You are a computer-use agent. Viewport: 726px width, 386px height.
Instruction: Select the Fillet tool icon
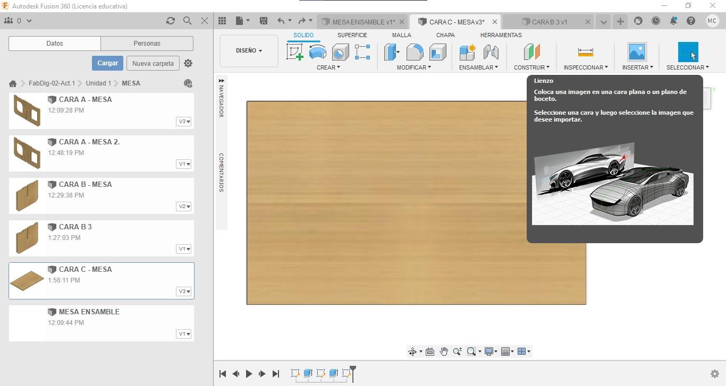pos(415,52)
